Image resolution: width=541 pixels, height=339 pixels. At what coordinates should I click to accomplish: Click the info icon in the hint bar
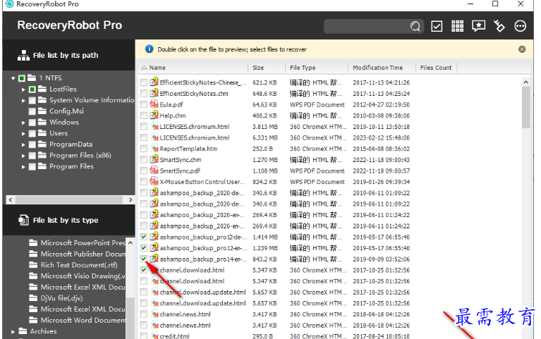point(149,49)
